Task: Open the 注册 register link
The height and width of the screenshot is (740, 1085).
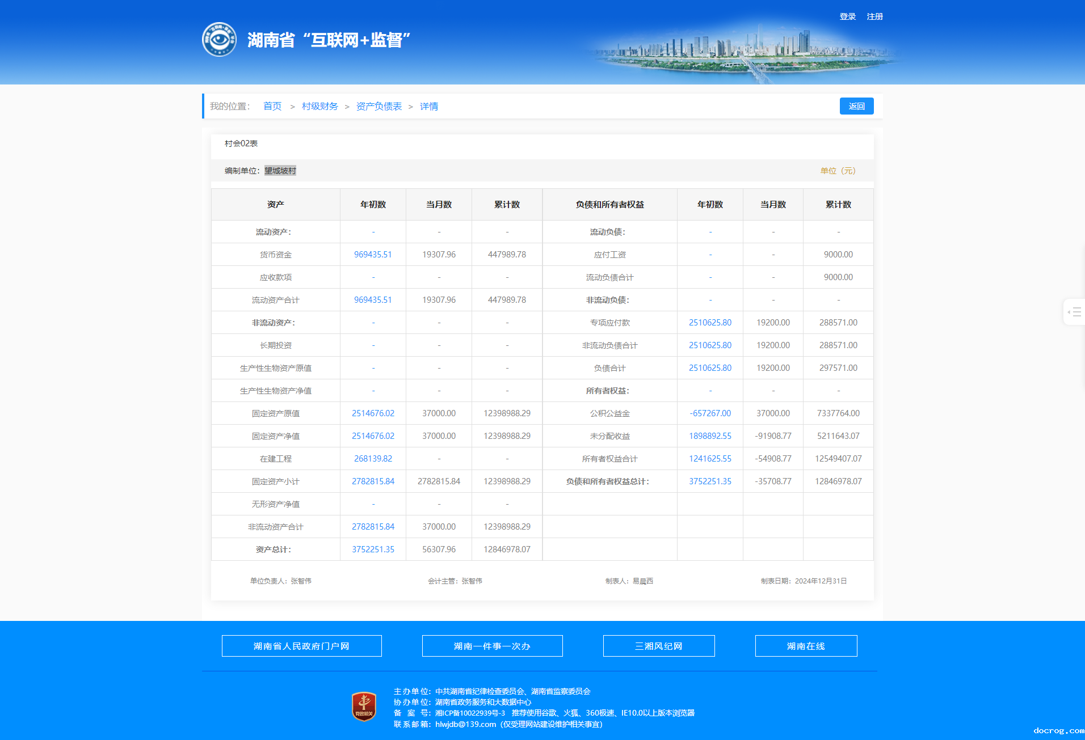Action: click(x=874, y=16)
